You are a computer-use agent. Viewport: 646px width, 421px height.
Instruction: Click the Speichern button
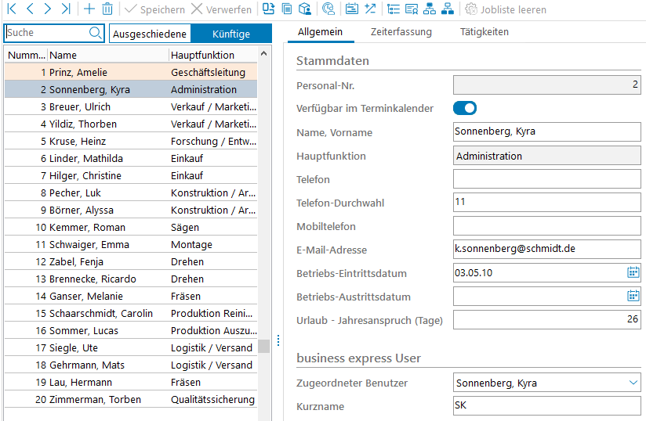click(154, 9)
